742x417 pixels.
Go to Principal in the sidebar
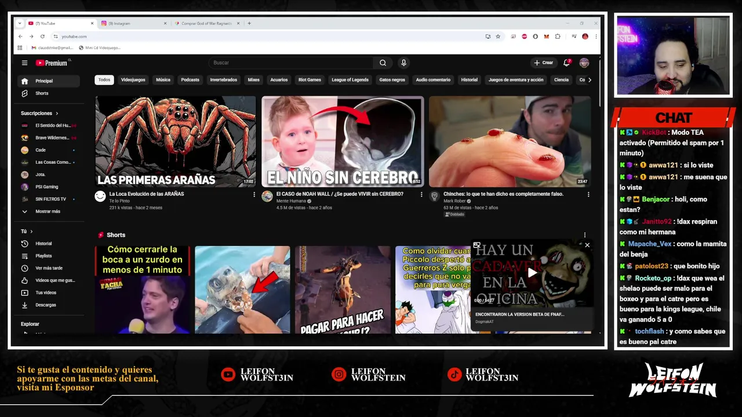[49, 81]
